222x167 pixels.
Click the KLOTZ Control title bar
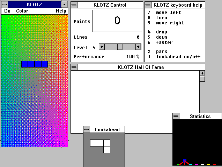[110, 5]
